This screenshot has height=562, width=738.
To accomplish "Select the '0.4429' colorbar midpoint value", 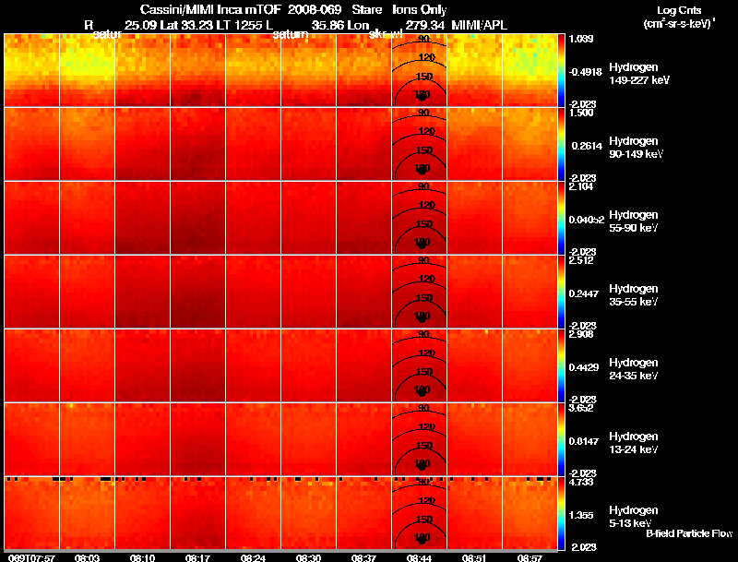I will pos(584,367).
